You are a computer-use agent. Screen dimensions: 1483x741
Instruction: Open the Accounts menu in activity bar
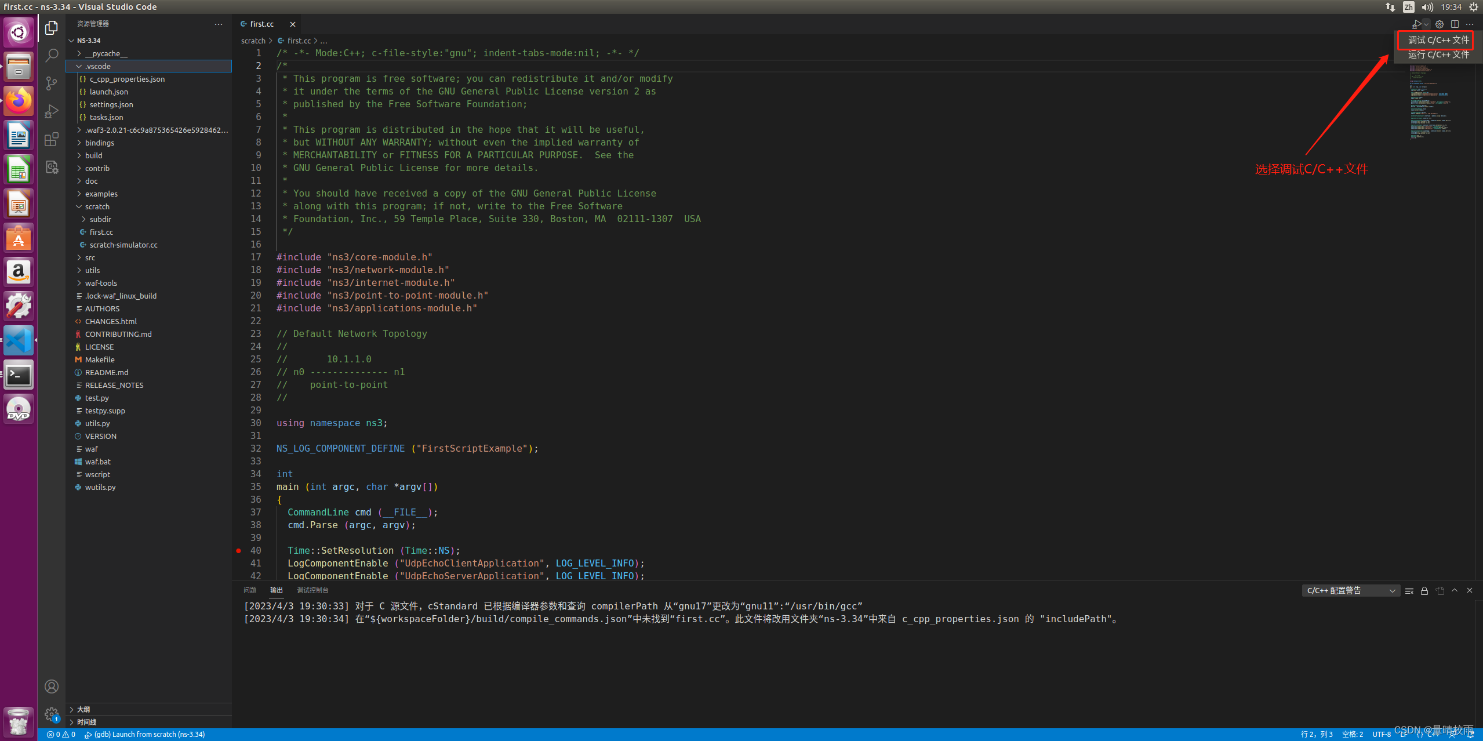click(x=52, y=686)
